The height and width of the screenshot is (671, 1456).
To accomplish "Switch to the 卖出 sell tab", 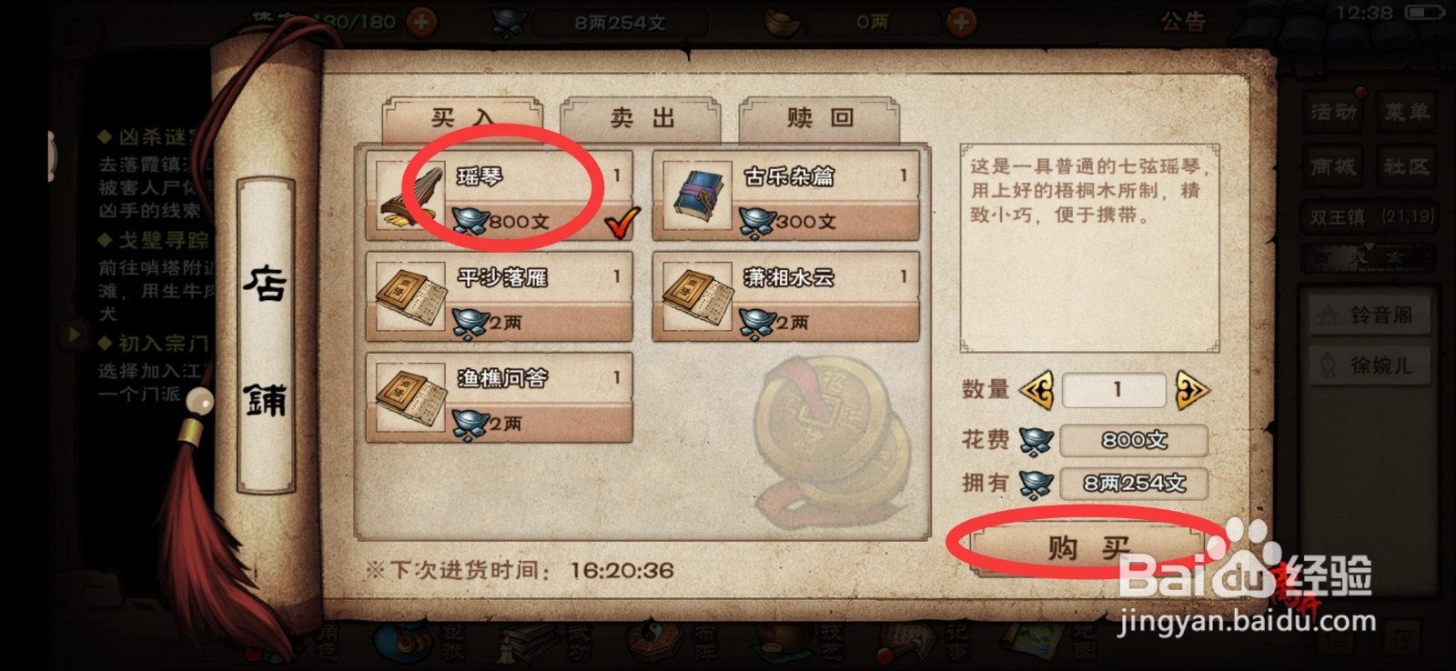I will [642, 119].
